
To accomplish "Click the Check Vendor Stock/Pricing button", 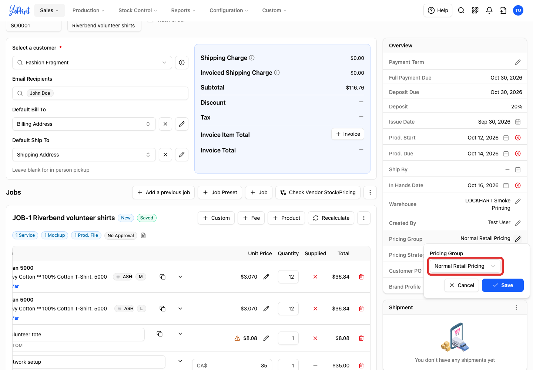I will coord(318,192).
